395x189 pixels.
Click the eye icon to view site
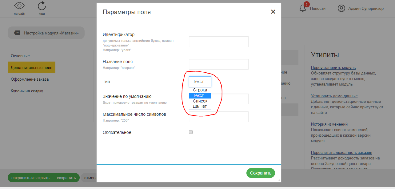point(20,6)
